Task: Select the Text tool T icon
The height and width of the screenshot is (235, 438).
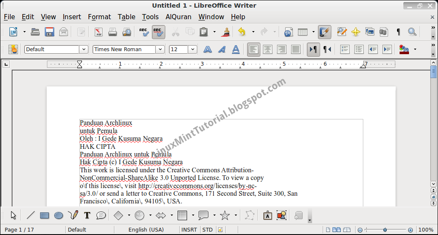Action: [87, 215]
